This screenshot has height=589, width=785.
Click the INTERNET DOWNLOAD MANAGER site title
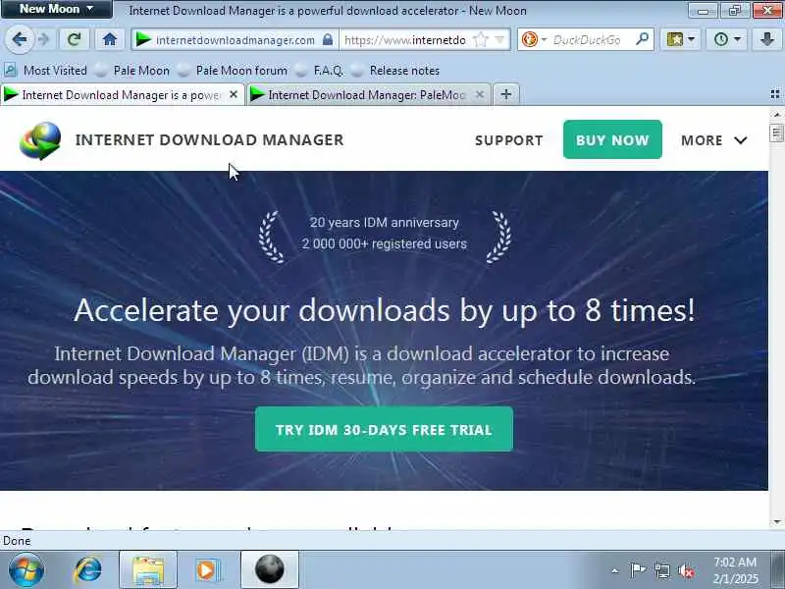click(210, 140)
